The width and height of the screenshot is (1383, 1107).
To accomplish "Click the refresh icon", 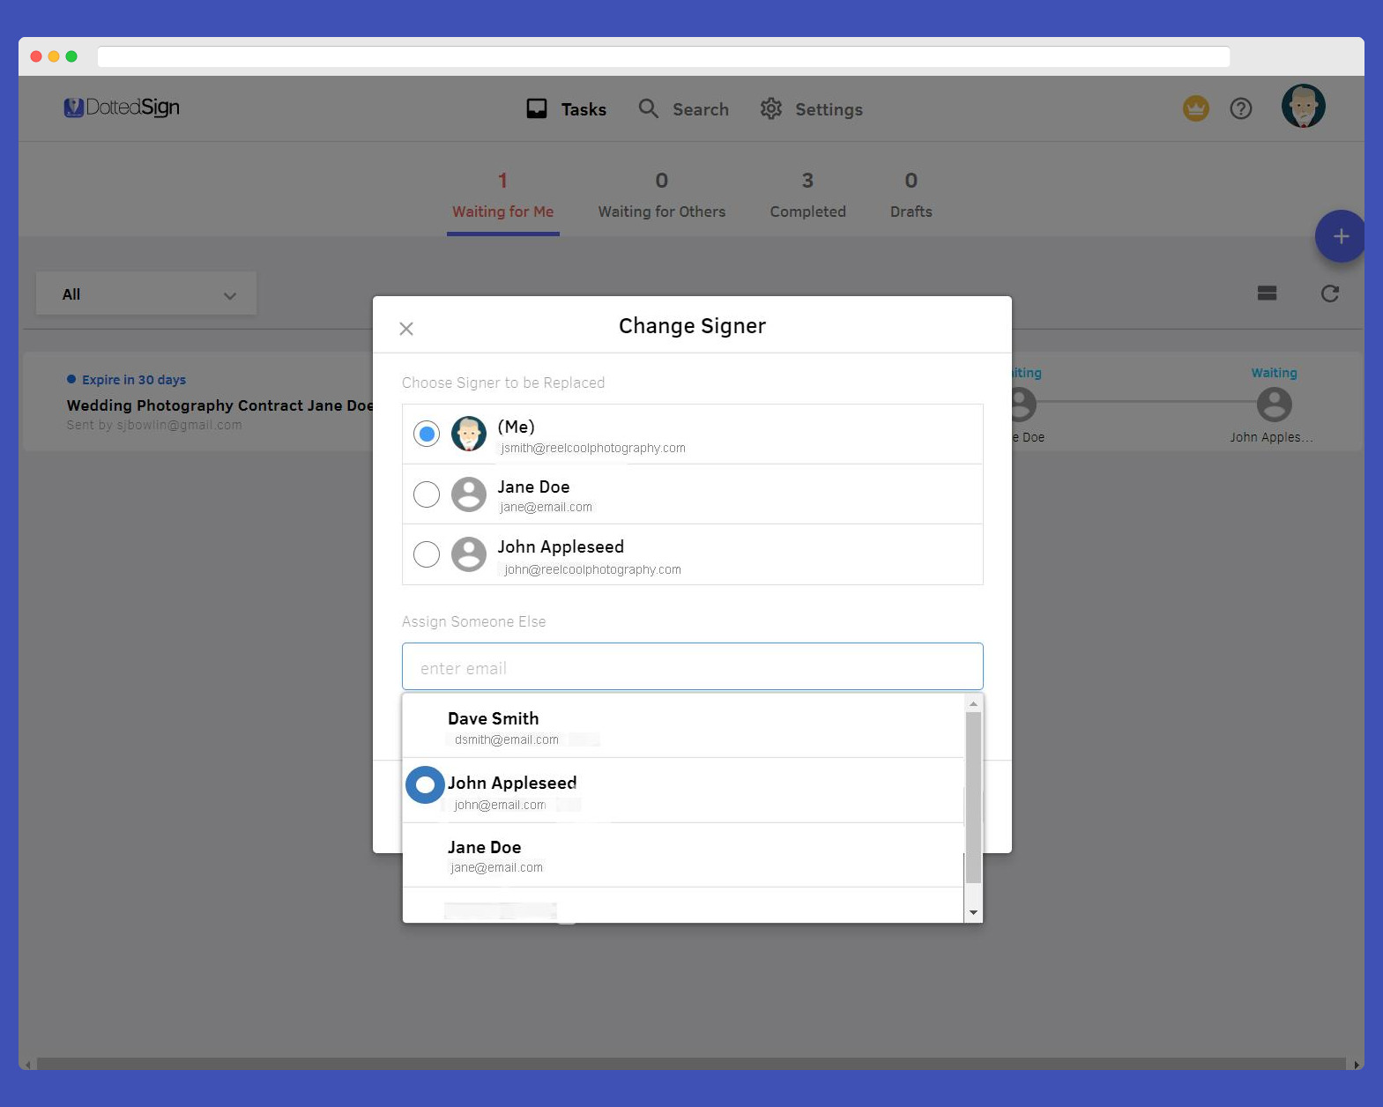I will [1329, 293].
